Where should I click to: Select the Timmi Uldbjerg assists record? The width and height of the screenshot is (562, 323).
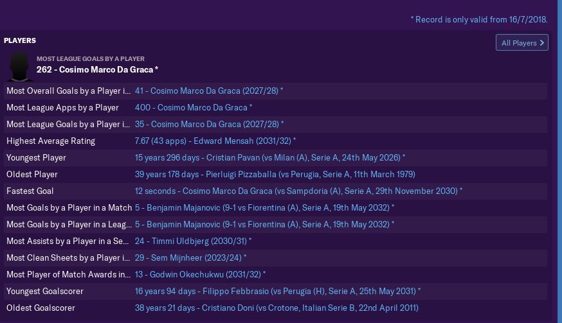[193, 241]
